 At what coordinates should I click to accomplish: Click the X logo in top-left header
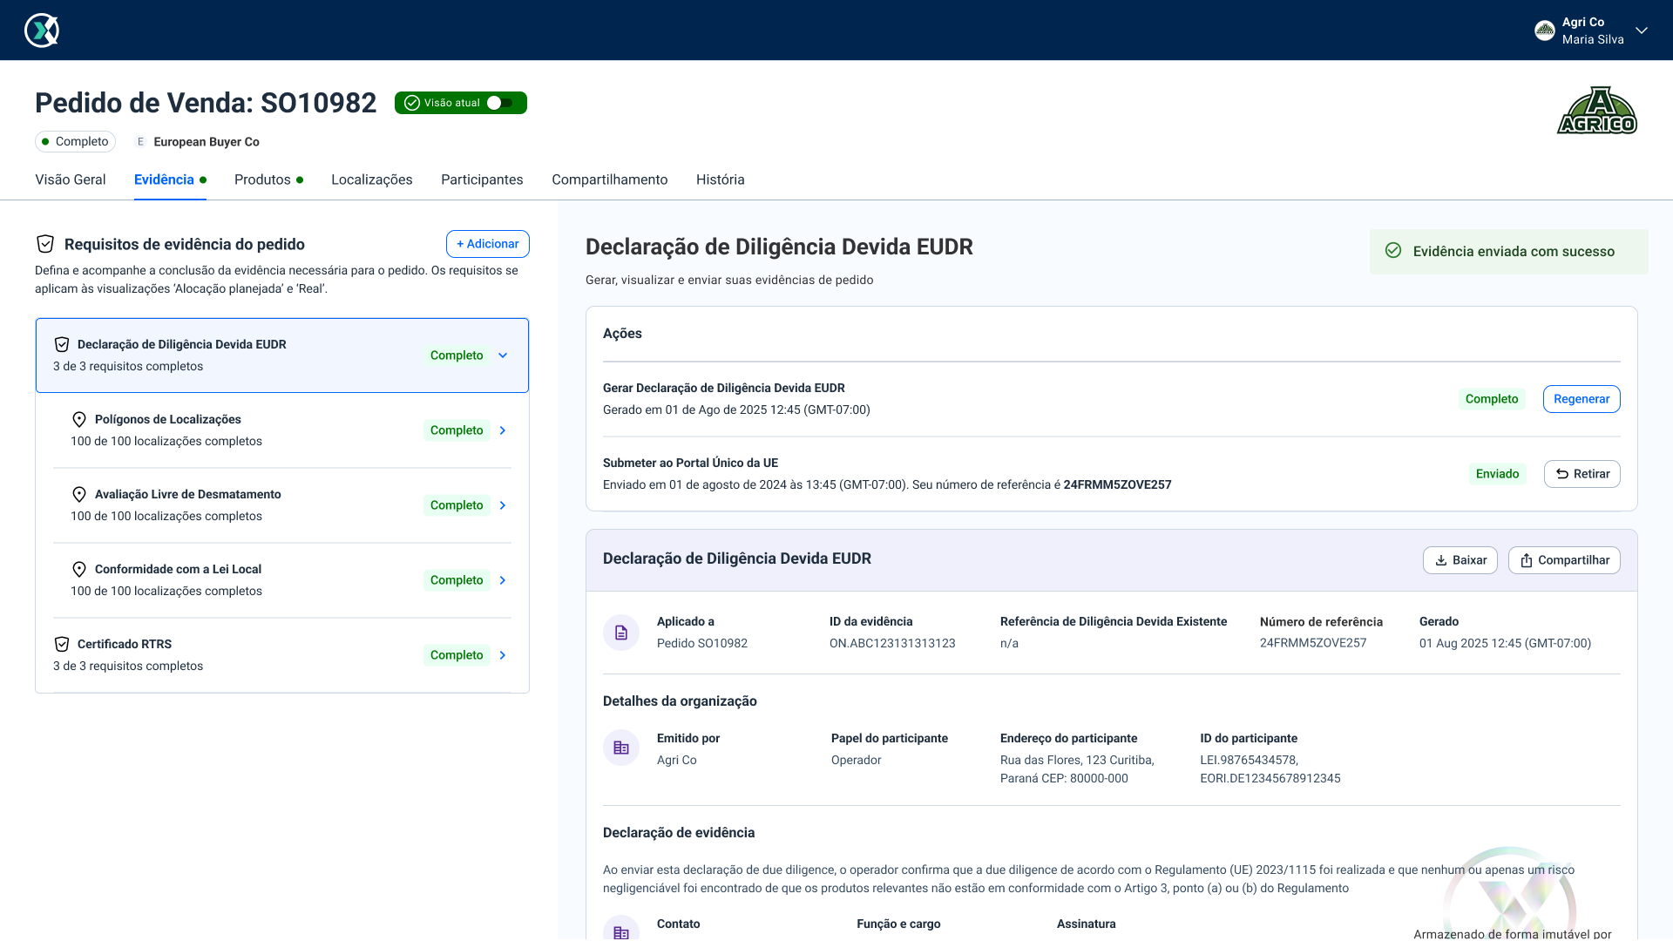click(x=42, y=30)
